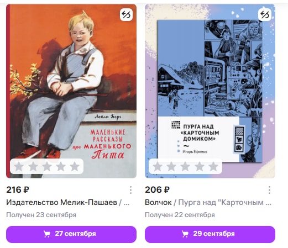The height and width of the screenshot is (248, 288).
Task: Give Пурга над Карточным домиком five stars
Action: pyautogui.click(x=213, y=166)
